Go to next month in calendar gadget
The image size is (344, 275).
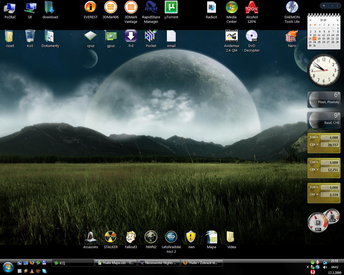tap(338, 20)
